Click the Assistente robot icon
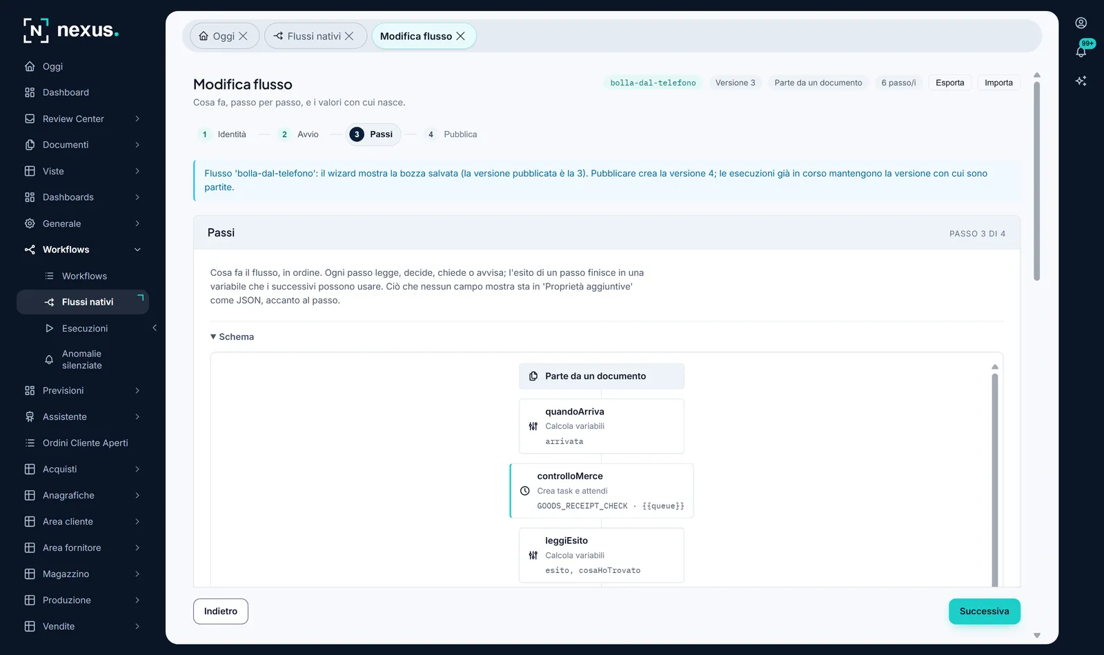This screenshot has width=1104, height=655. [30, 416]
